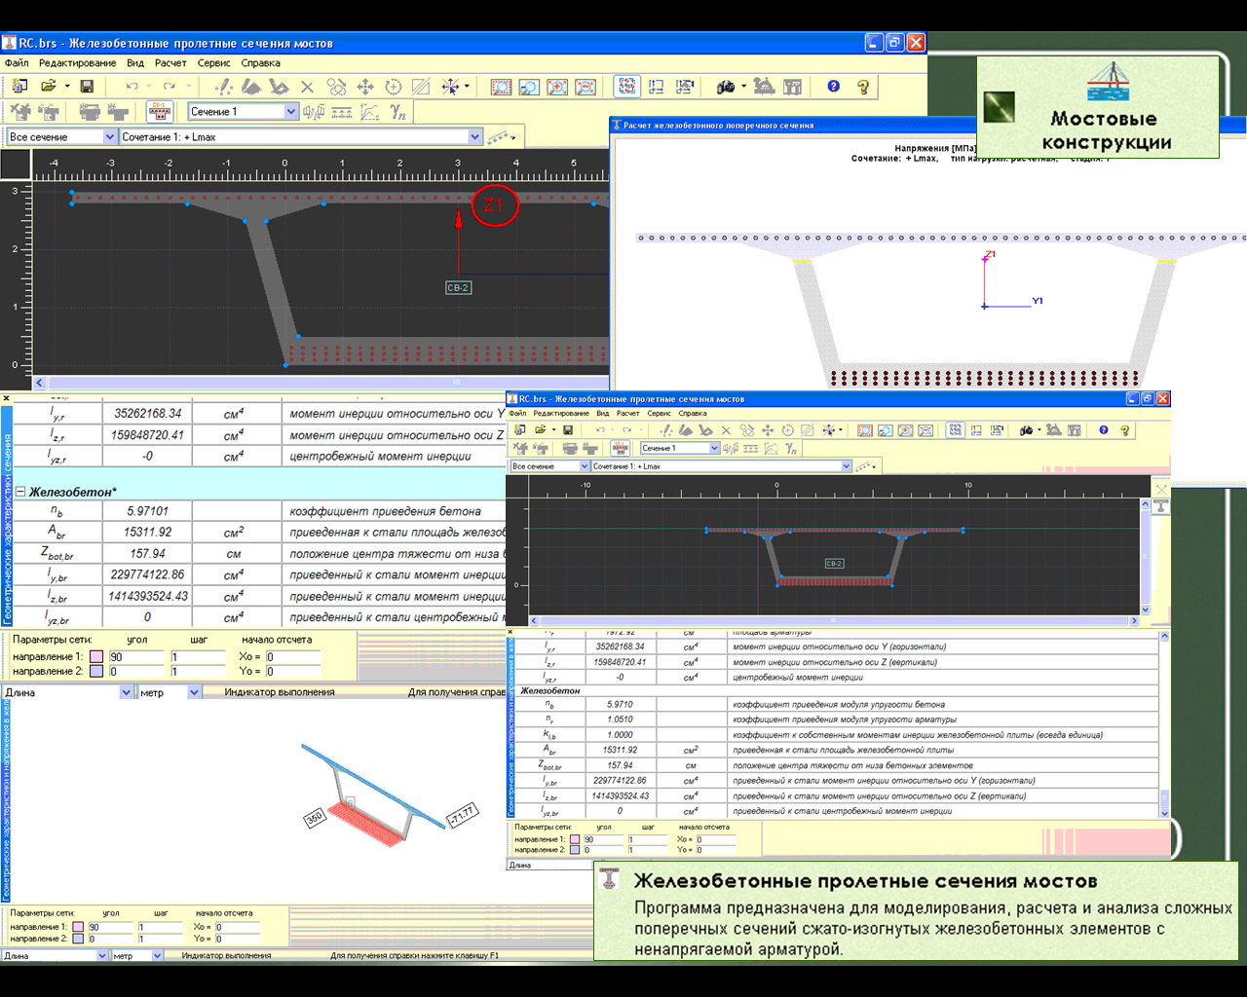The image size is (1247, 997).
Task: Click the zoom window magnifier in the large top toolbar
Action: (x=529, y=87)
